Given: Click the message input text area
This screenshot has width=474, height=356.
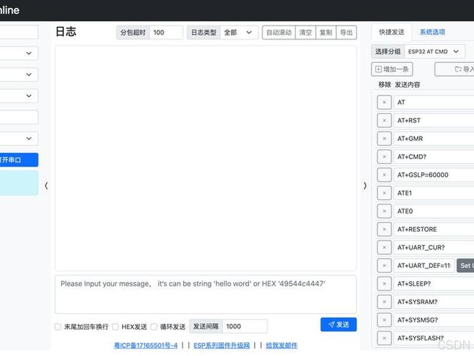Looking at the screenshot, I should [206, 294].
